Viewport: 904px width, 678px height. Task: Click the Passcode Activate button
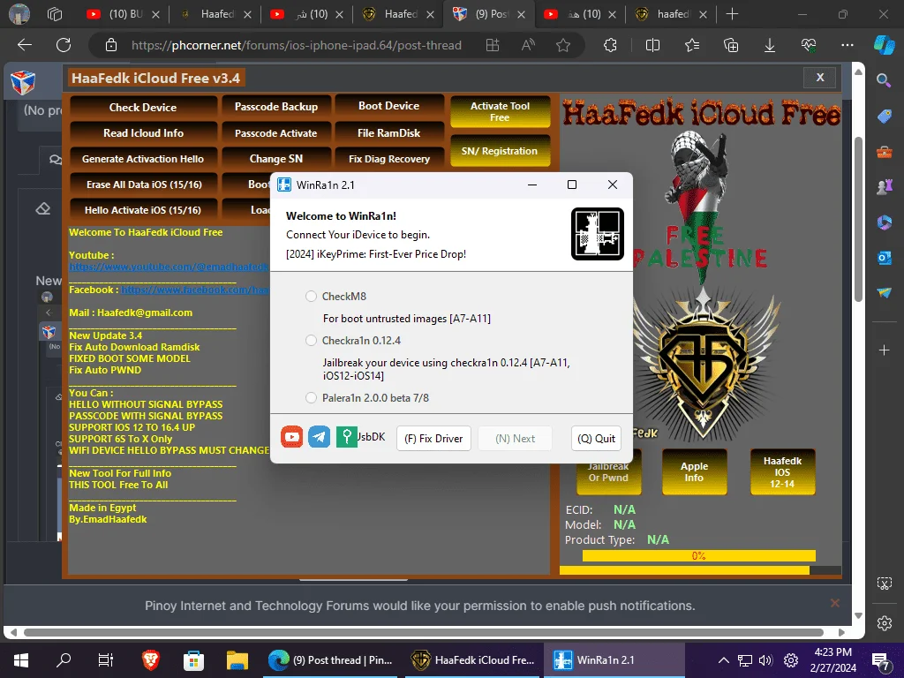click(x=276, y=133)
